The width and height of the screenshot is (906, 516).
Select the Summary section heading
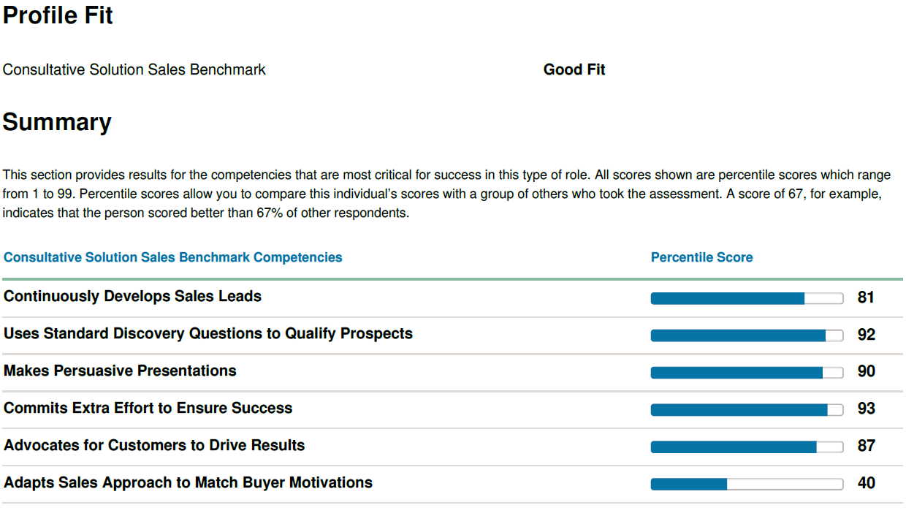coord(57,122)
